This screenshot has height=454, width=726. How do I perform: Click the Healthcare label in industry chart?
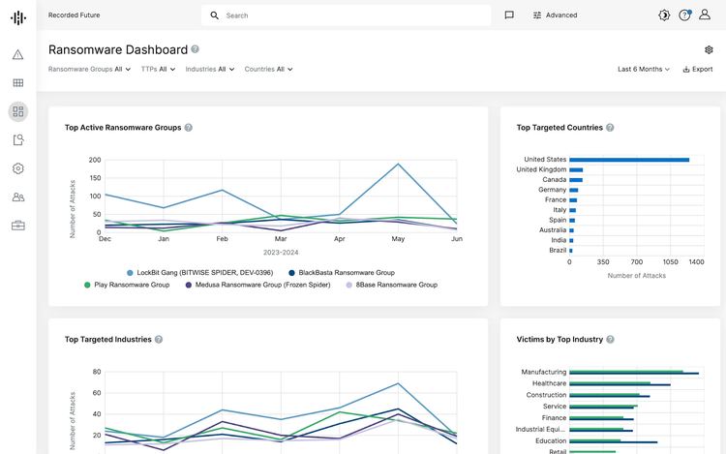click(x=549, y=383)
